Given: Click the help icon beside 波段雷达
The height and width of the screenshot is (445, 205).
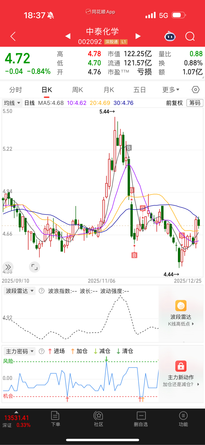Looking at the screenshot, I should point(42,291).
